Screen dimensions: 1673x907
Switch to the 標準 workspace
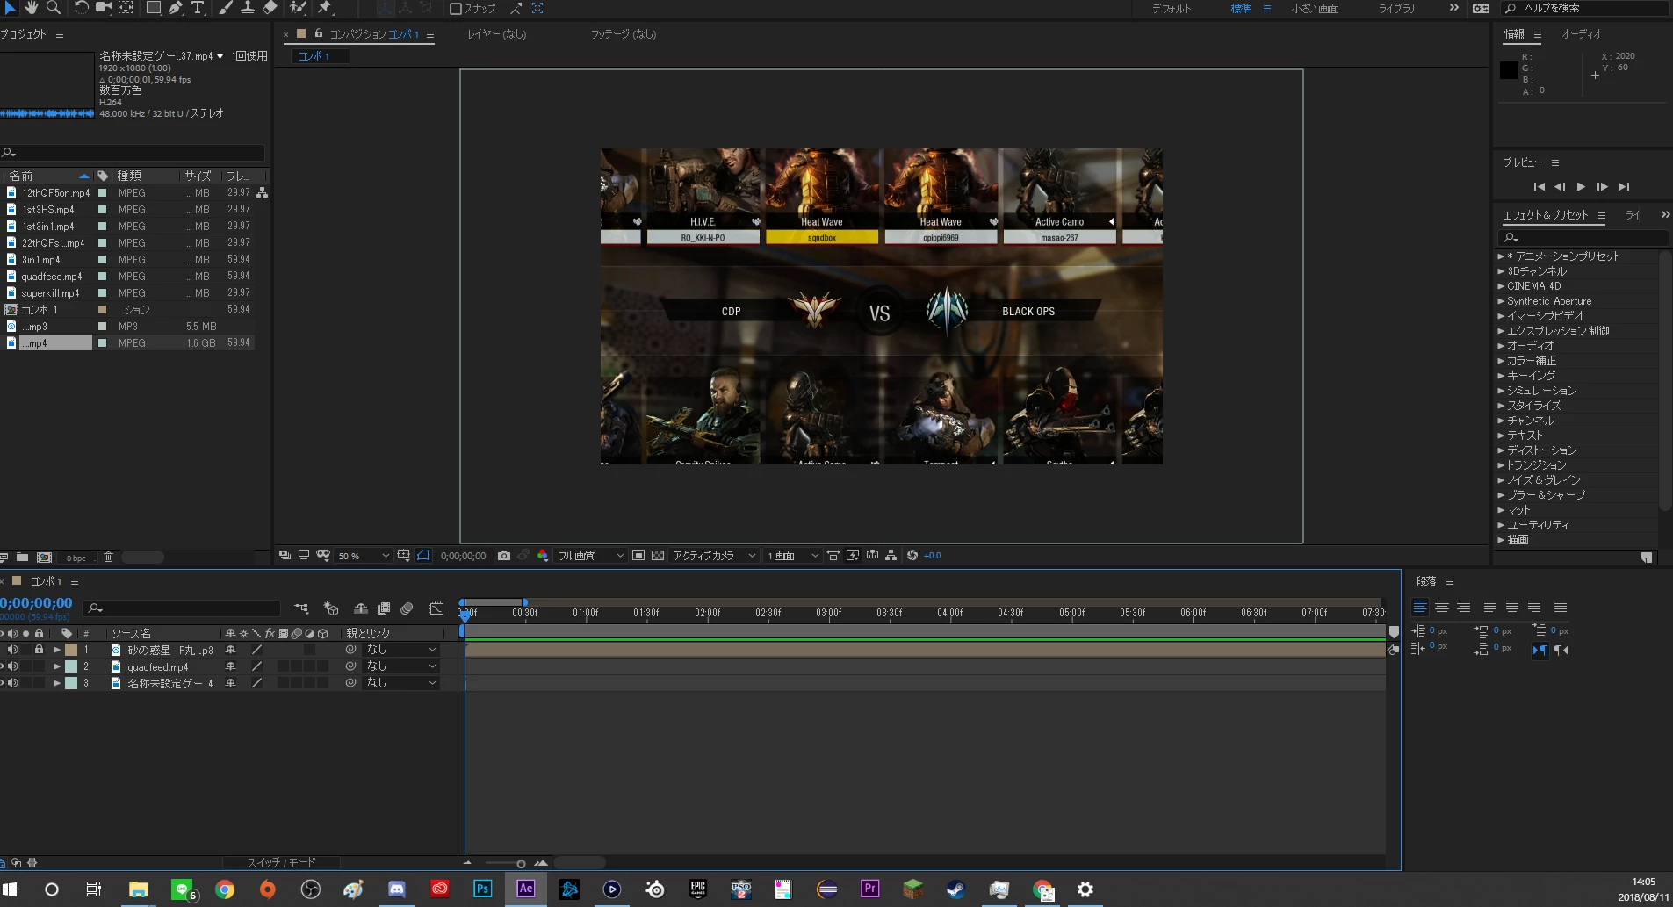[1240, 8]
